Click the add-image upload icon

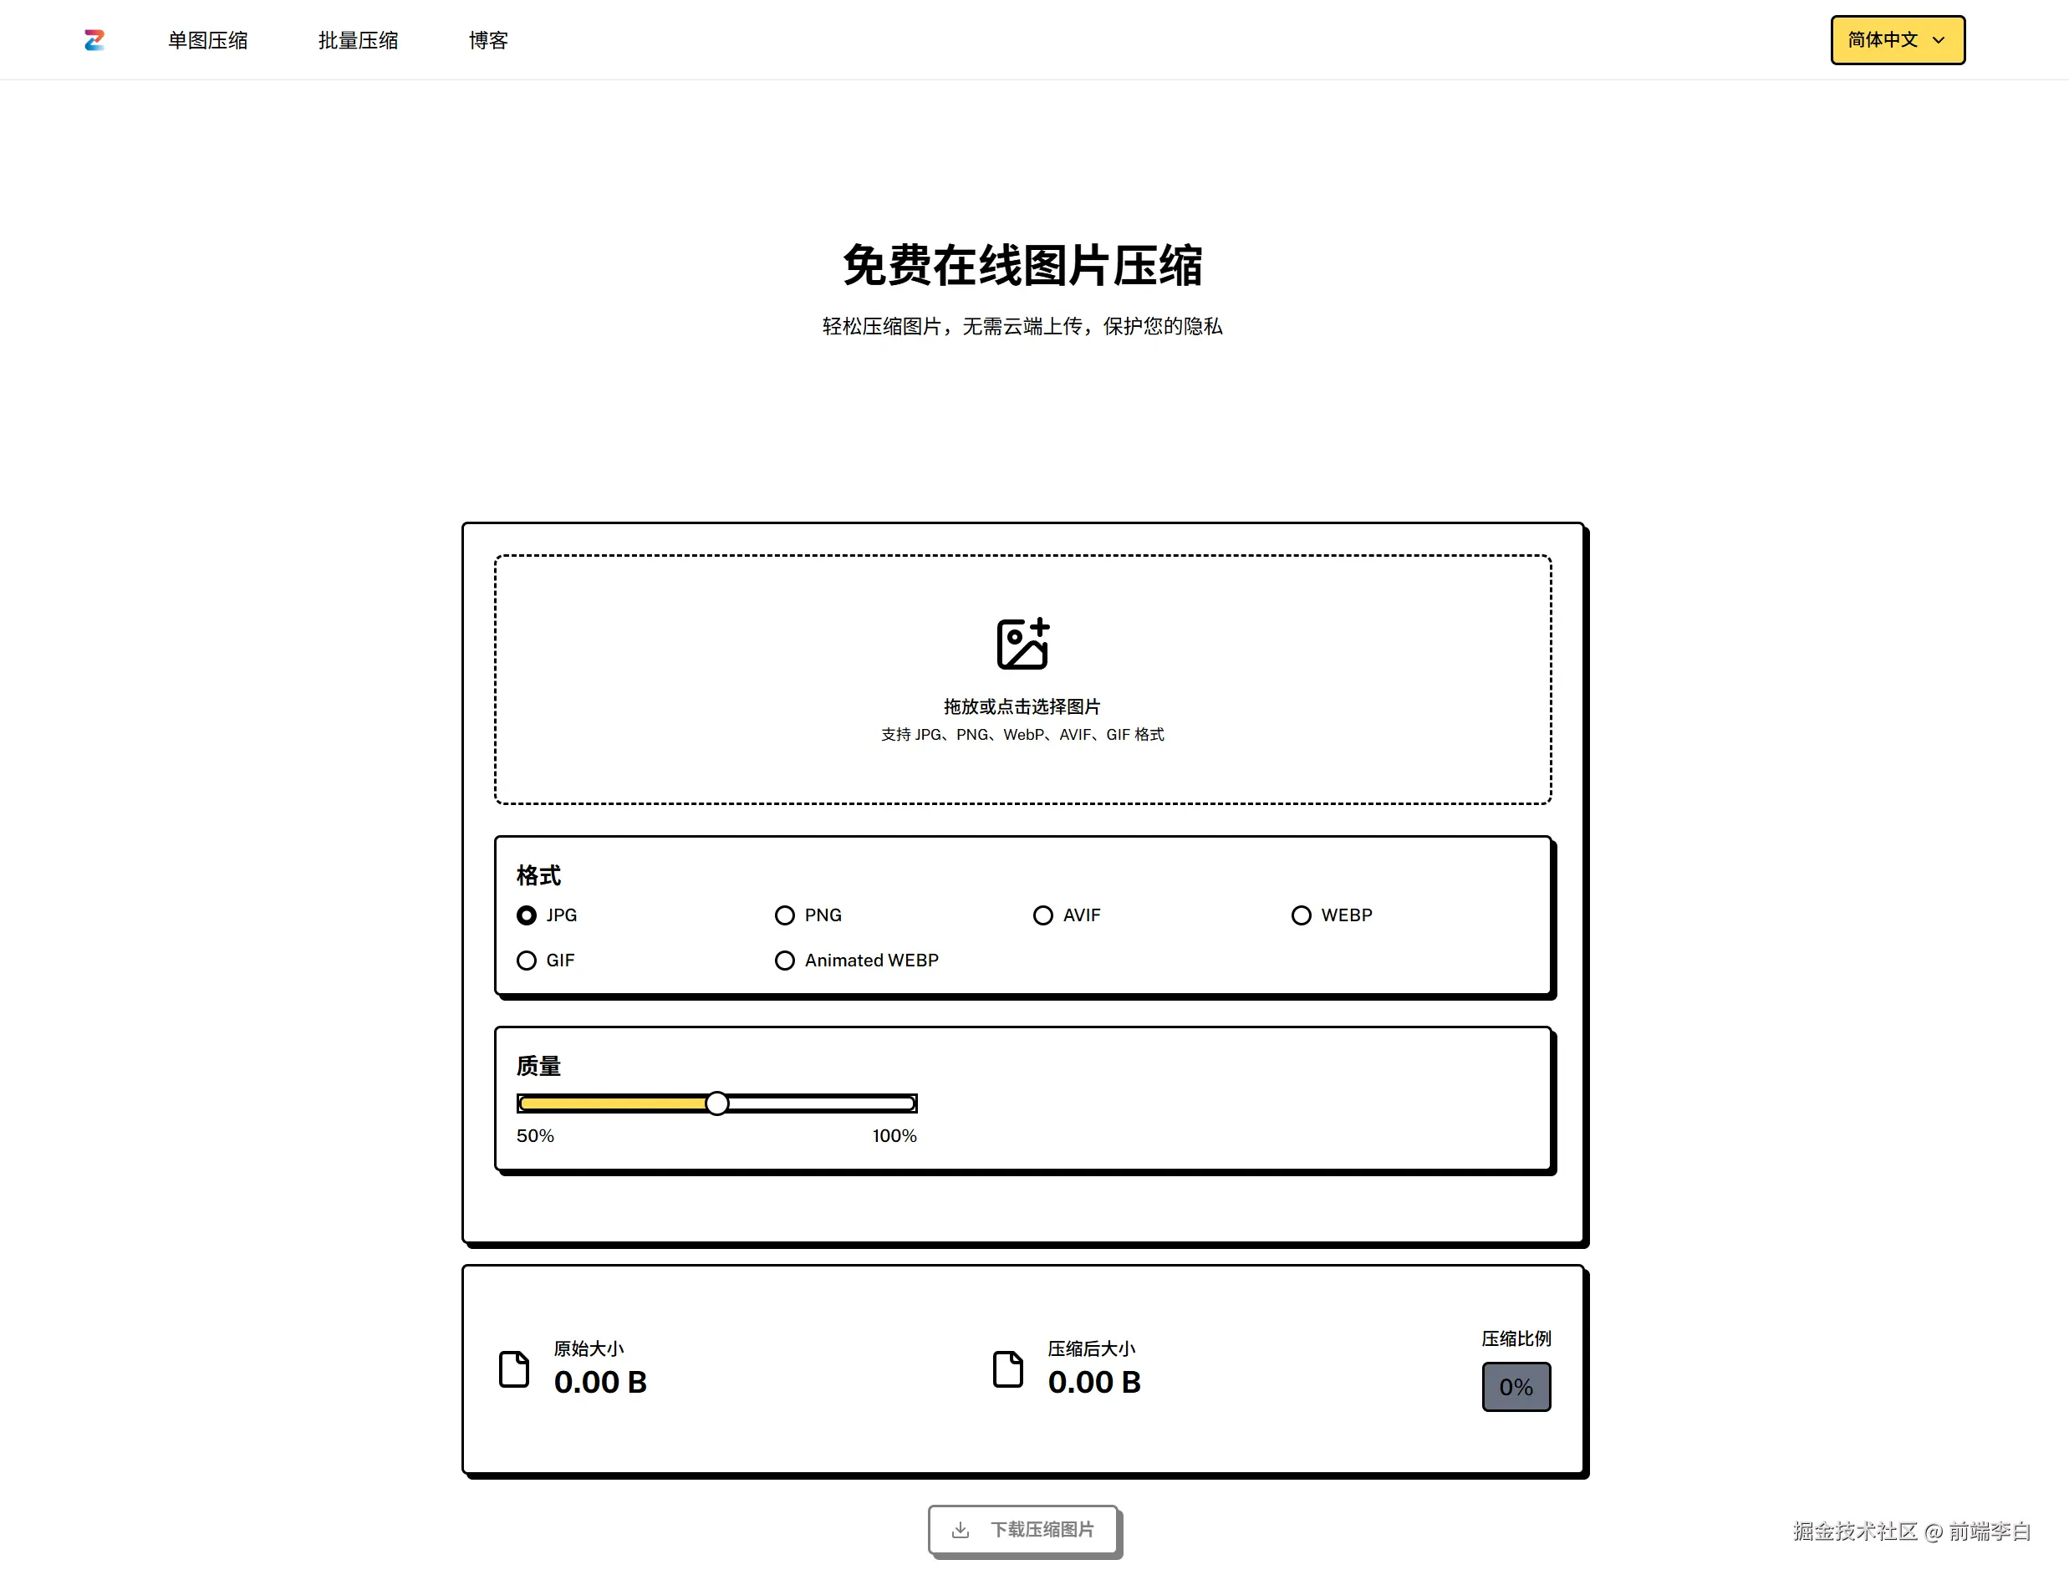coord(1022,645)
